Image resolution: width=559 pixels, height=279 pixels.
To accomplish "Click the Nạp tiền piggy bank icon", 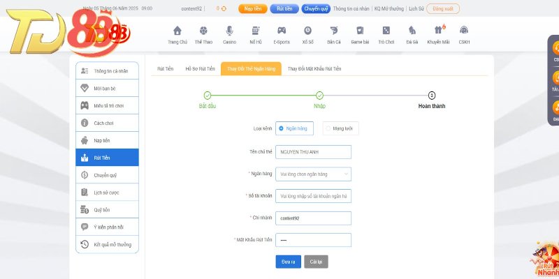I will click(85, 141).
